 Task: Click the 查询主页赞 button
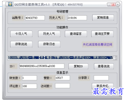(102, 34)
